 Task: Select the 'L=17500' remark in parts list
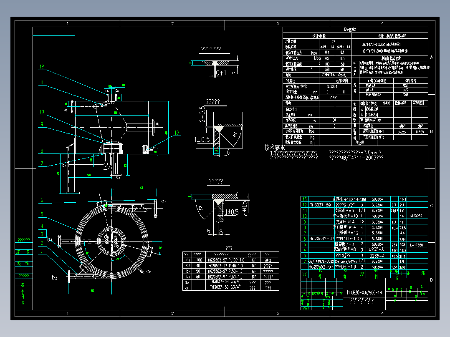[x=417, y=245]
